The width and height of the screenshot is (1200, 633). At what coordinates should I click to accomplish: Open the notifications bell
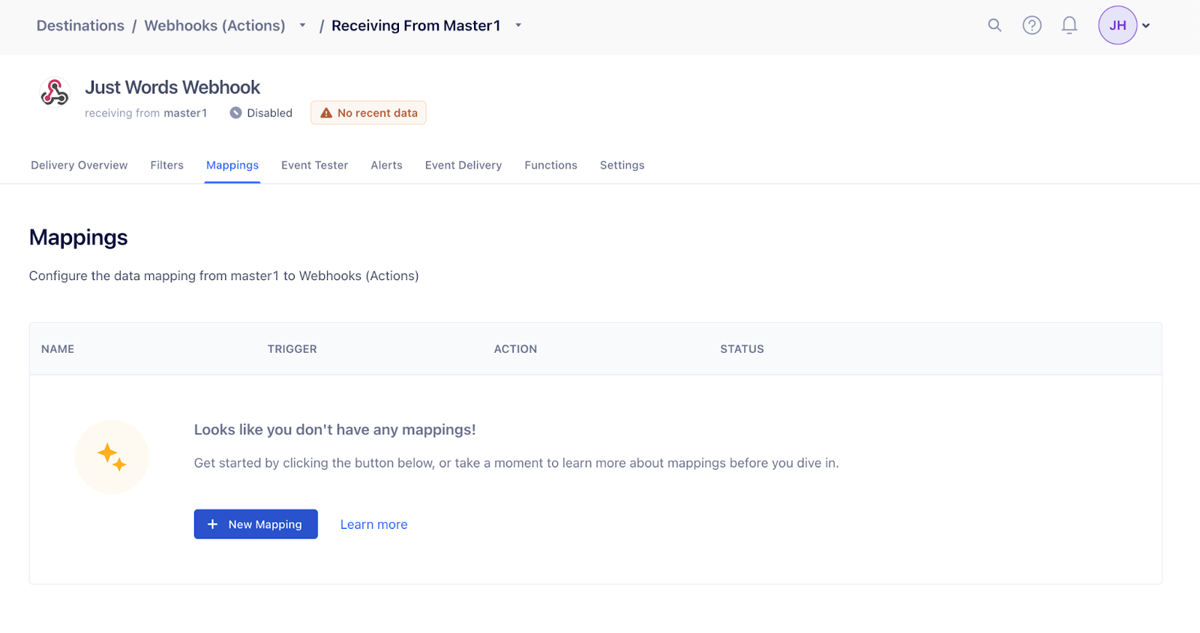pyautogui.click(x=1069, y=25)
